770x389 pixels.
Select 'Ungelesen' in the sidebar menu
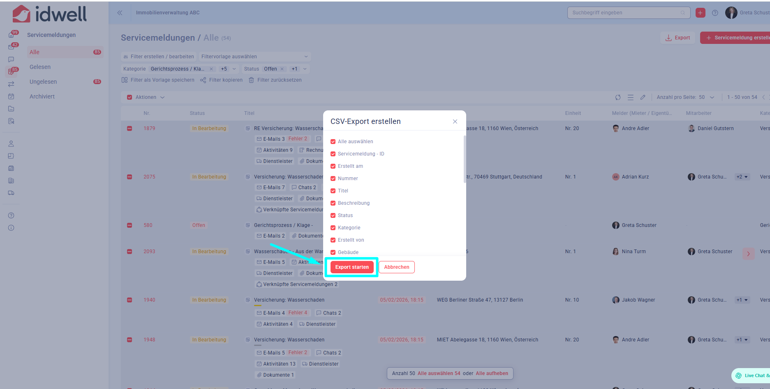(x=43, y=82)
